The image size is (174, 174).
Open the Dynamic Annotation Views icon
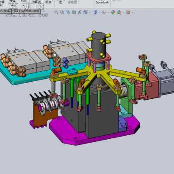pos(80,12)
